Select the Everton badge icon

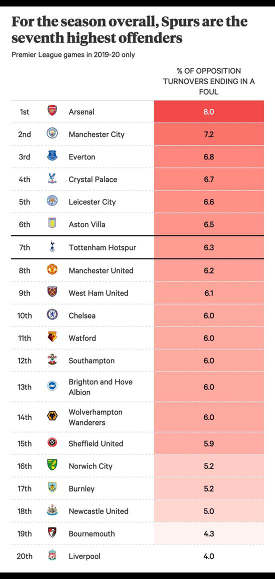(52, 156)
